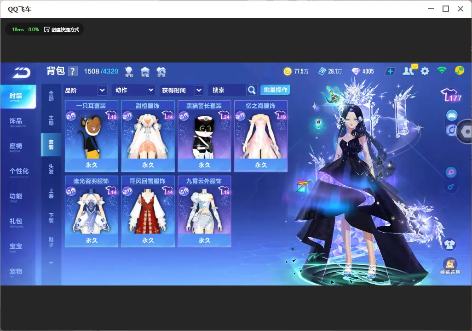This screenshot has width=472, height=331.
Task: Click the 动作 badge on 一只耳套装
Action: point(71,116)
